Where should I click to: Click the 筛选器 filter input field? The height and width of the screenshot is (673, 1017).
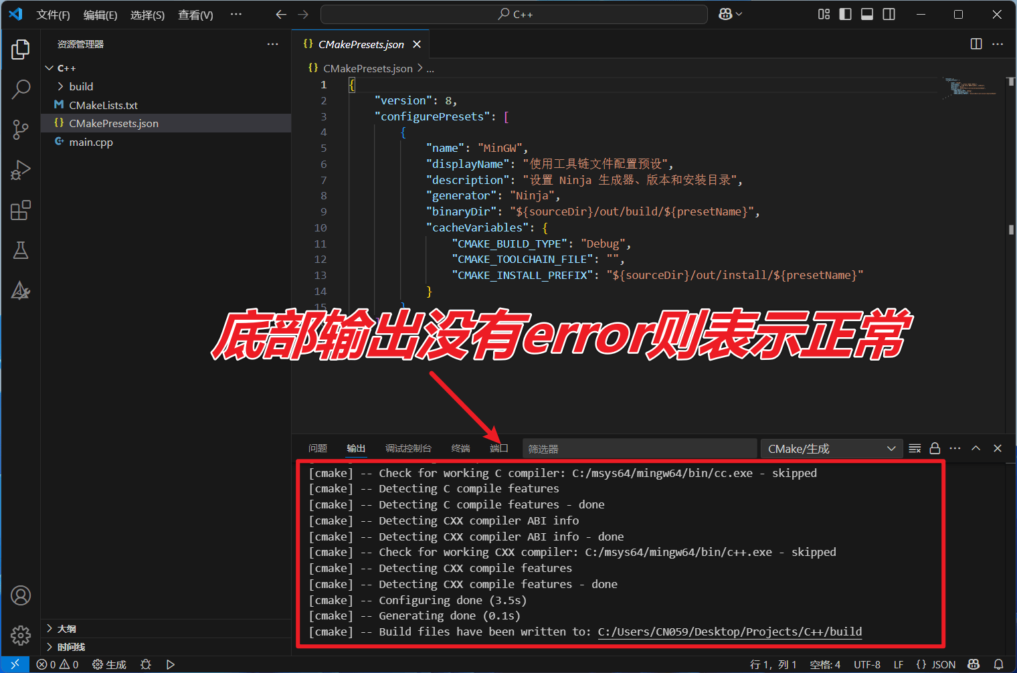click(639, 449)
